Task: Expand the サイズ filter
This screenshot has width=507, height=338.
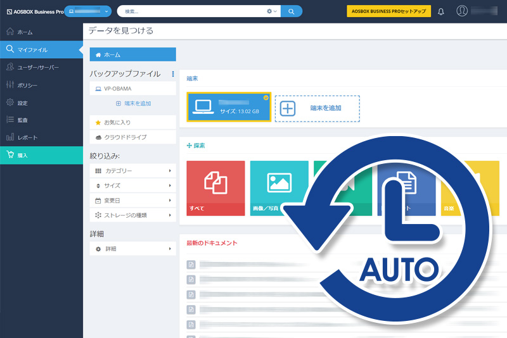Action: [132, 185]
